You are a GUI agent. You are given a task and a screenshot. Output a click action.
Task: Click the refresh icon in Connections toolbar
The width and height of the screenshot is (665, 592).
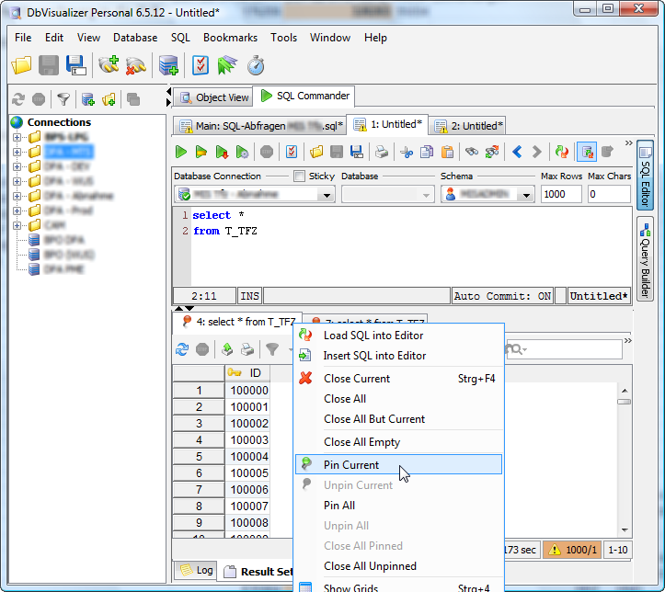(x=18, y=99)
